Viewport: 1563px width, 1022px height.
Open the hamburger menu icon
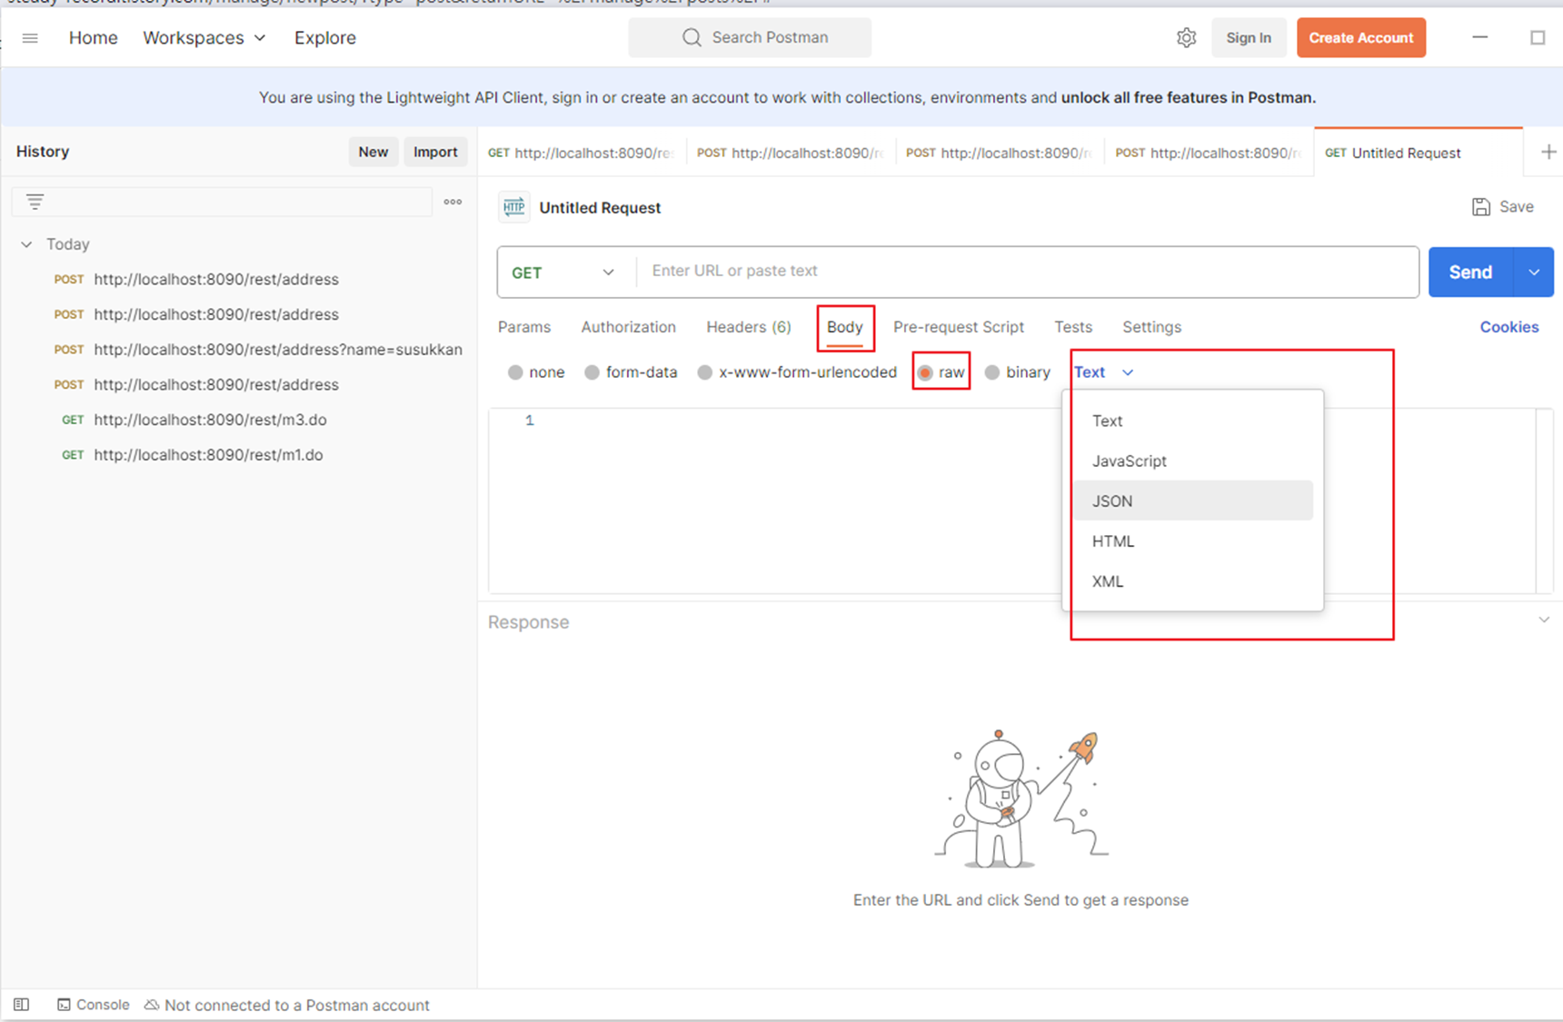[30, 38]
